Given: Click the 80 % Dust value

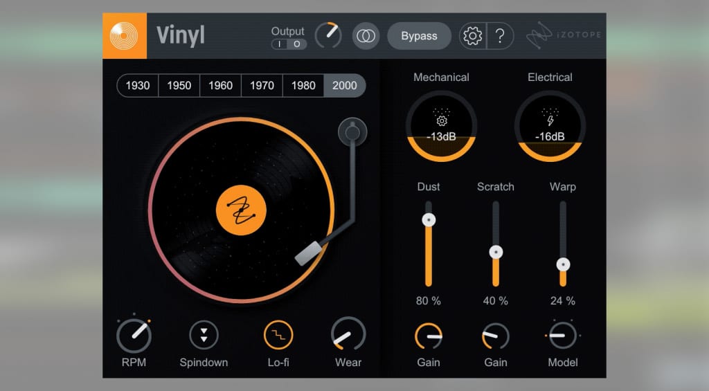Looking at the screenshot, I should (428, 300).
